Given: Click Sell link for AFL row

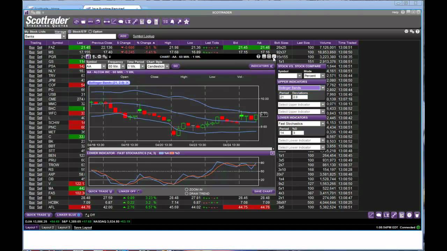Looking at the screenshot, I should [39, 207].
